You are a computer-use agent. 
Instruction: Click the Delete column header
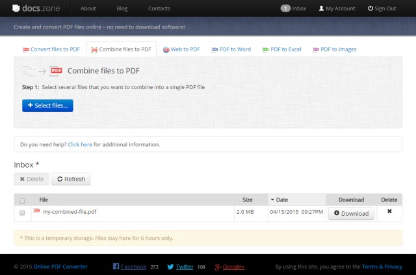tap(389, 200)
